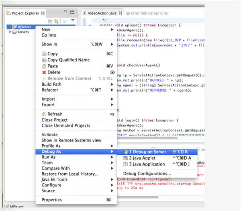Close VideoAction.java editor tab X

pyautogui.click(x=120, y=13)
